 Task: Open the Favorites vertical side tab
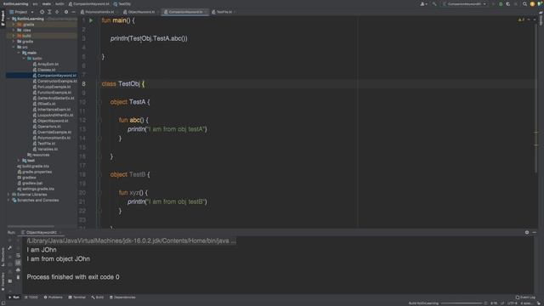pyautogui.click(x=3, y=281)
